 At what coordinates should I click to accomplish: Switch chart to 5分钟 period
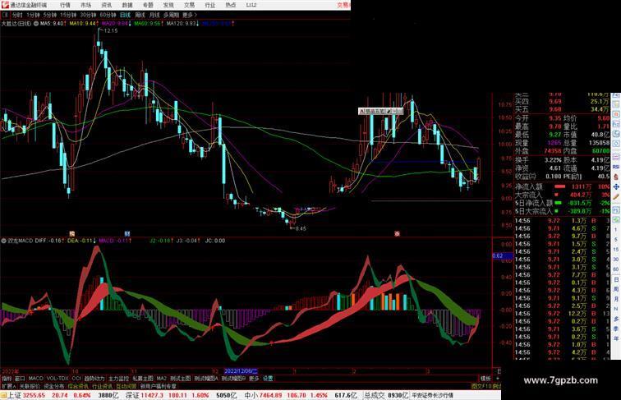click(x=50, y=15)
